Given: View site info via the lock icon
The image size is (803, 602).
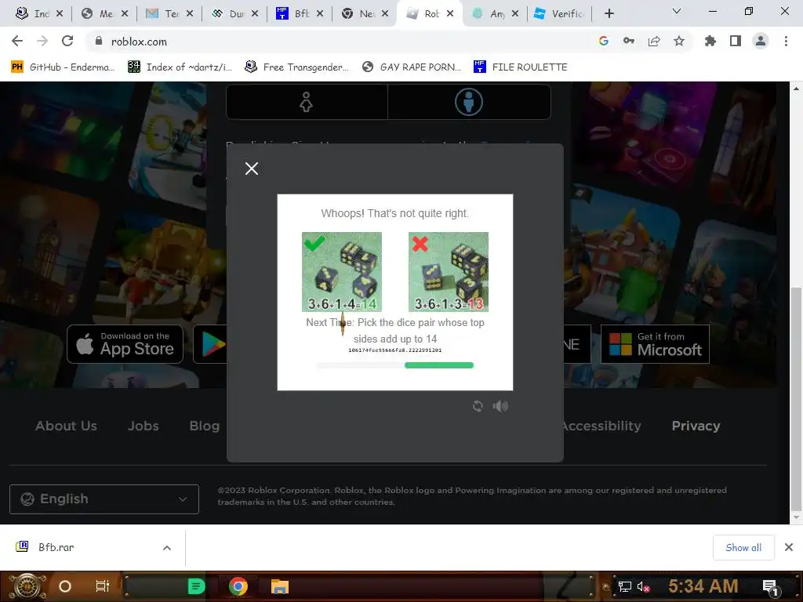Looking at the screenshot, I should coord(98,42).
